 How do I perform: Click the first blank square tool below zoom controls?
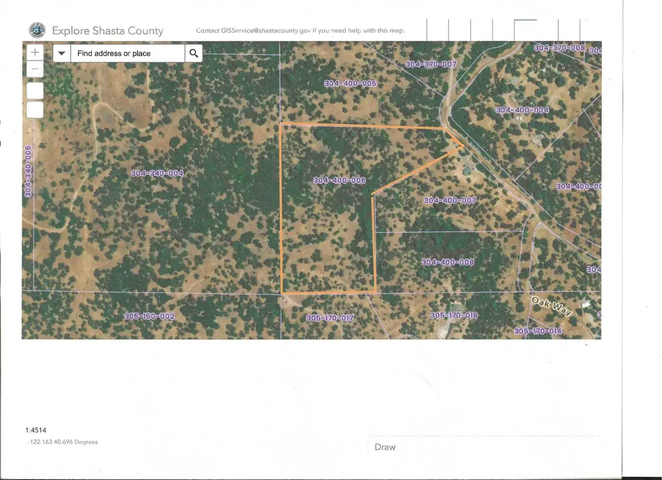[35, 90]
